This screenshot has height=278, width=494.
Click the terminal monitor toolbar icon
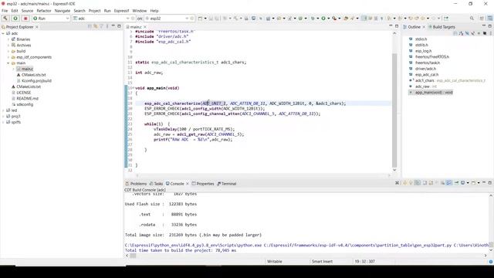[x=253, y=19]
